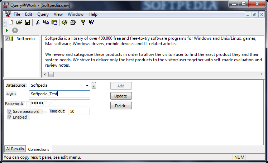Save the current file with floppy icon
Image resolution: width=268 pixels, height=163 pixels.
[27, 22]
